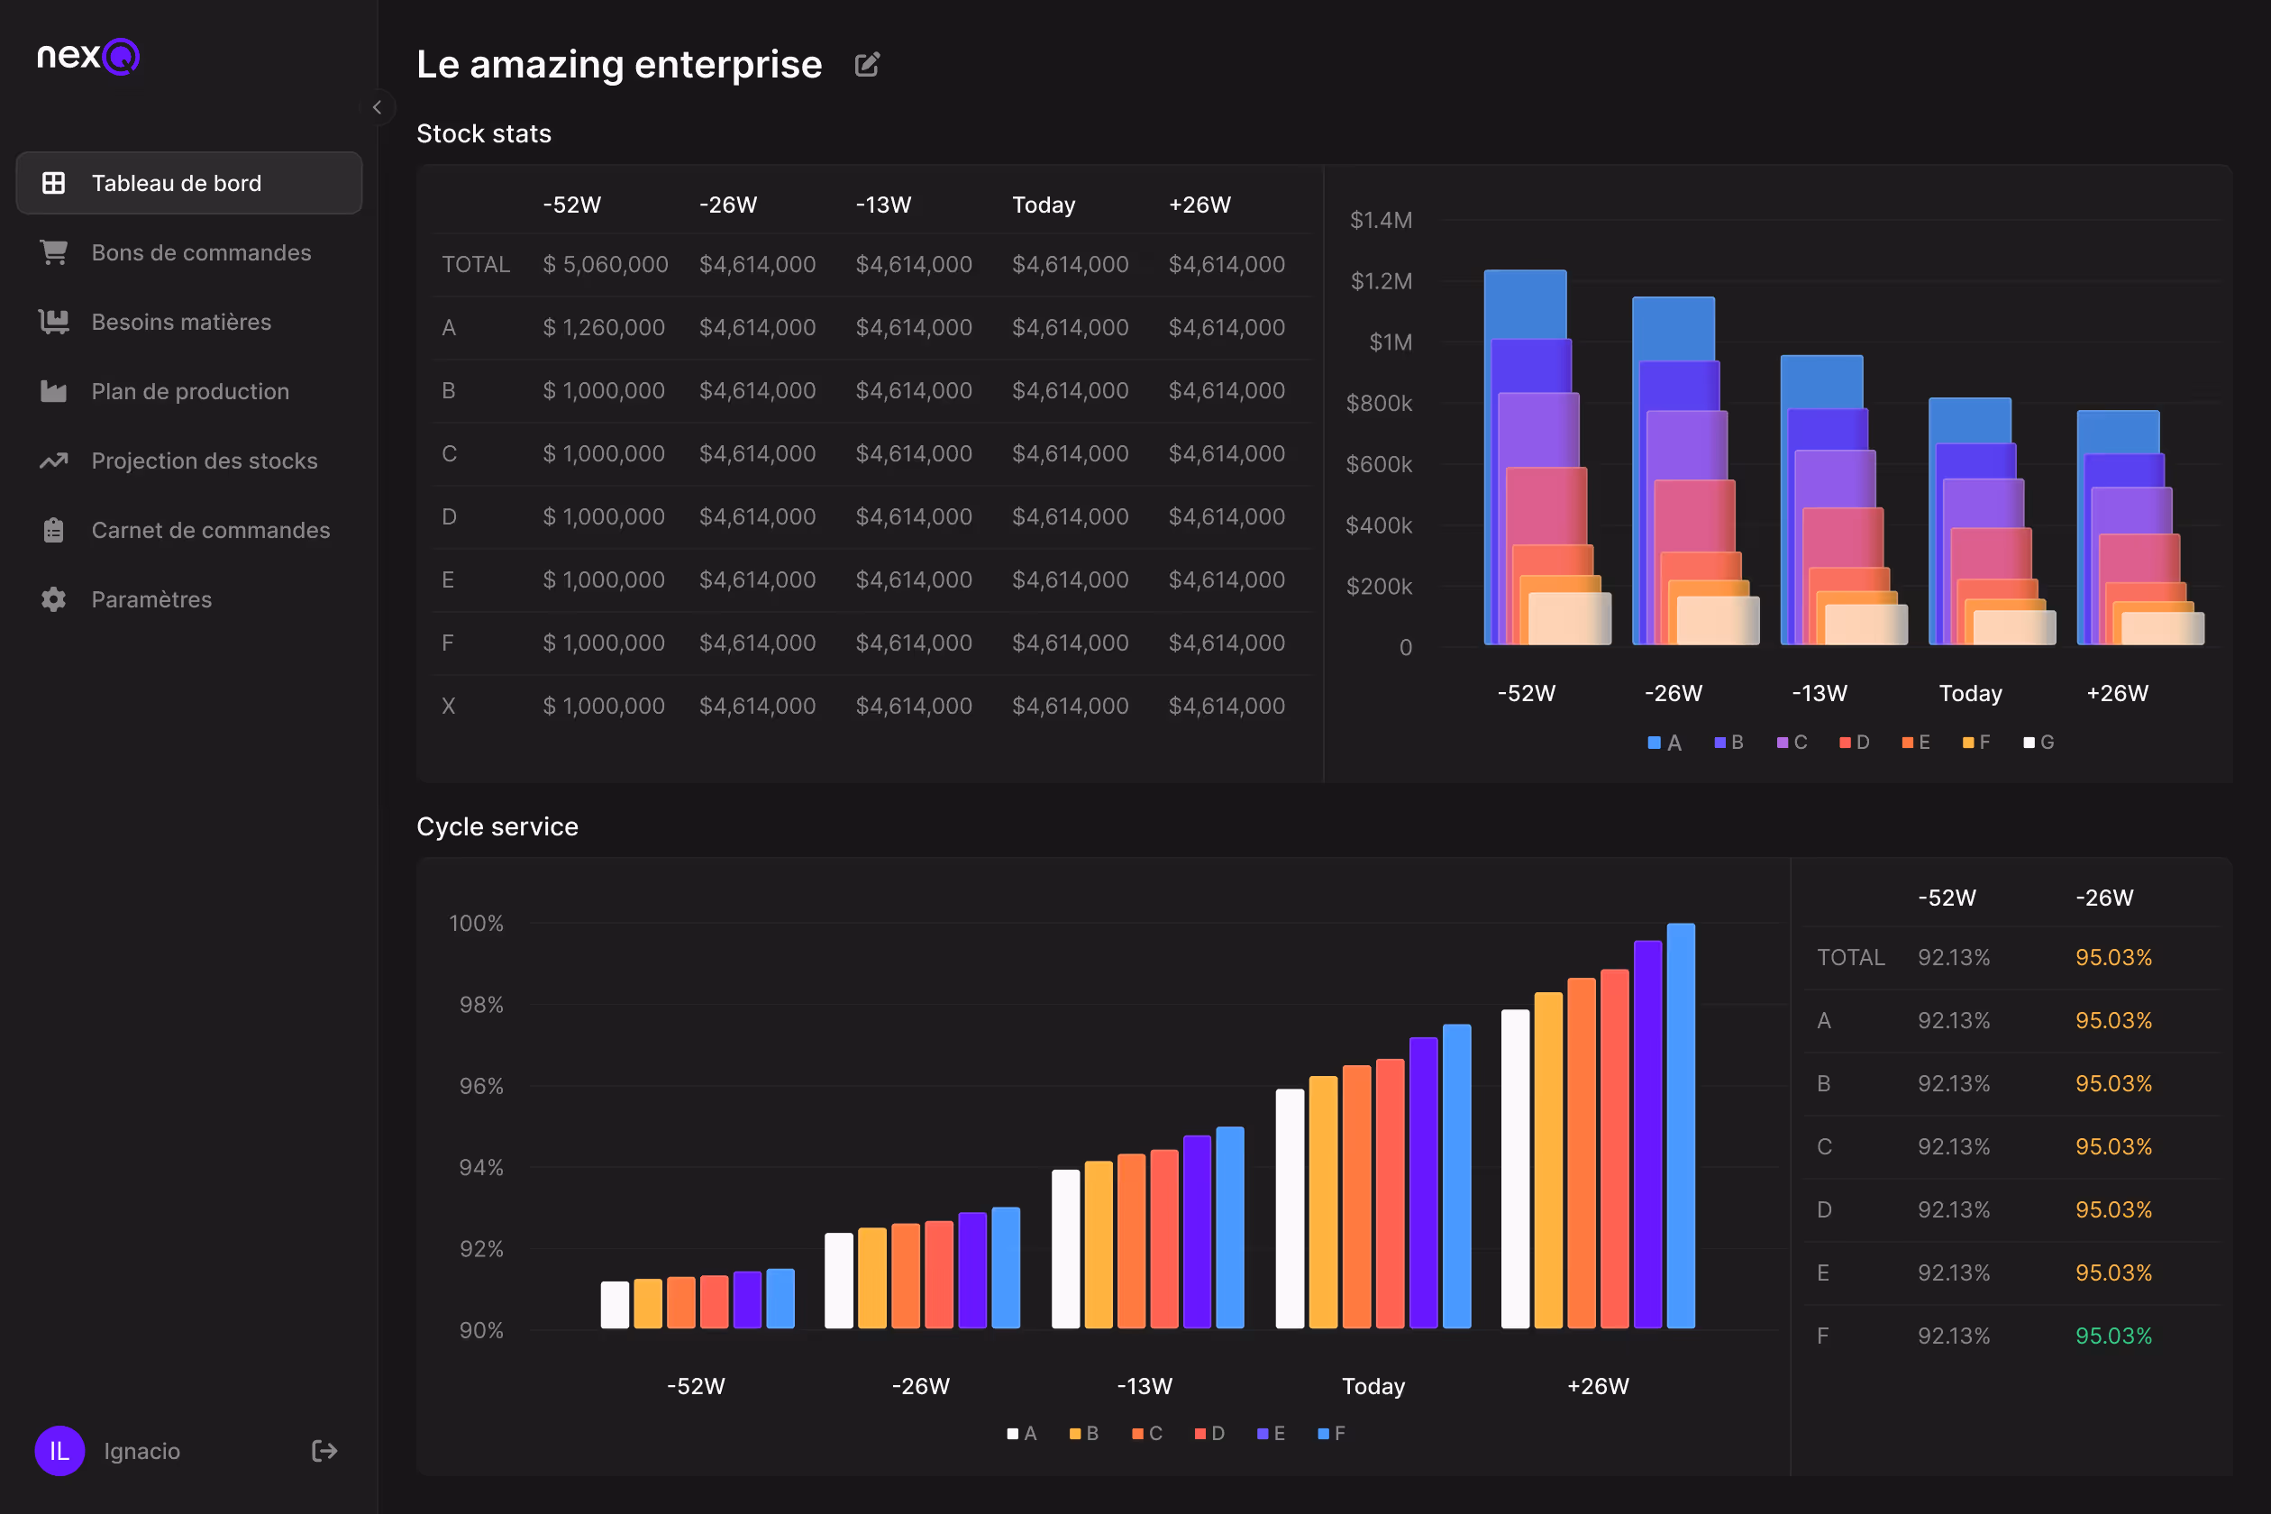Viewport: 2271px width, 1514px height.
Task: Open Carnet de commandes clipboard icon
Action: (54, 530)
